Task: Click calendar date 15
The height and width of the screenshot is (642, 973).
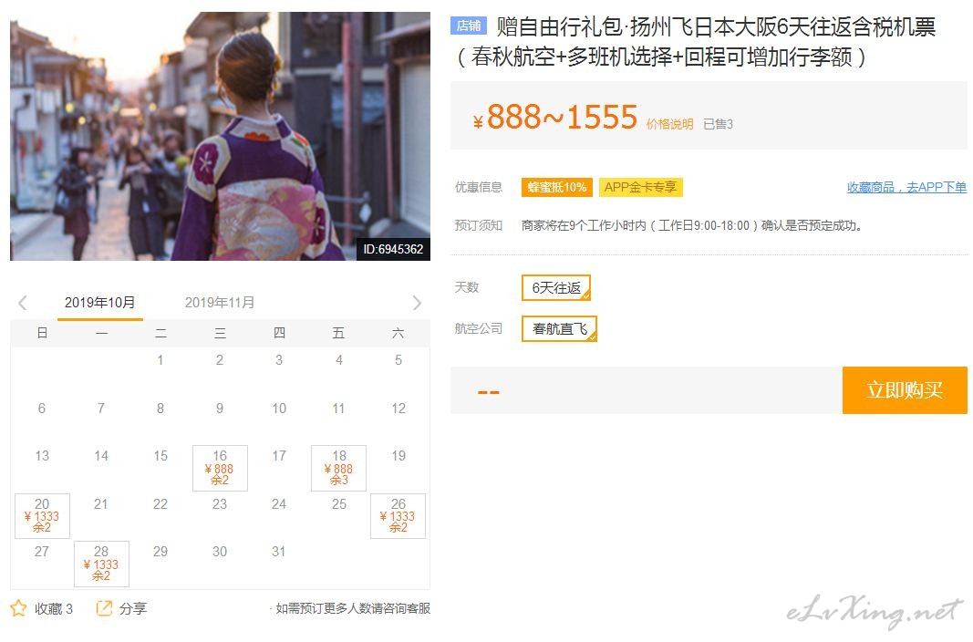Action: (x=160, y=456)
